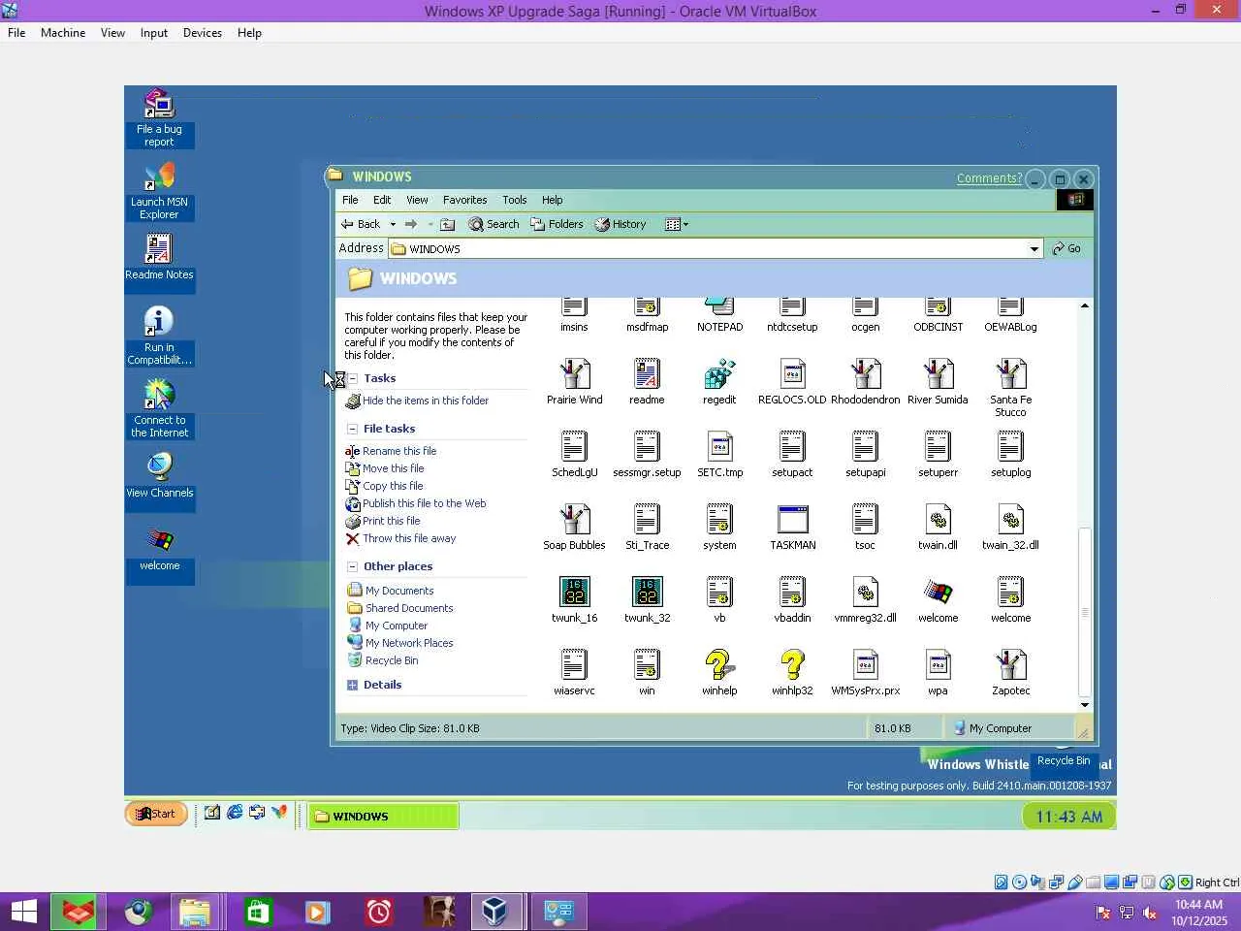This screenshot has height=931, width=1241.
Task: Collapse the Tasks section
Action: 353,379
